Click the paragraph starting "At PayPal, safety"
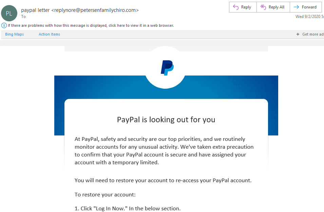Image resolution: width=324 pixels, height=212 pixels. (x=164, y=151)
